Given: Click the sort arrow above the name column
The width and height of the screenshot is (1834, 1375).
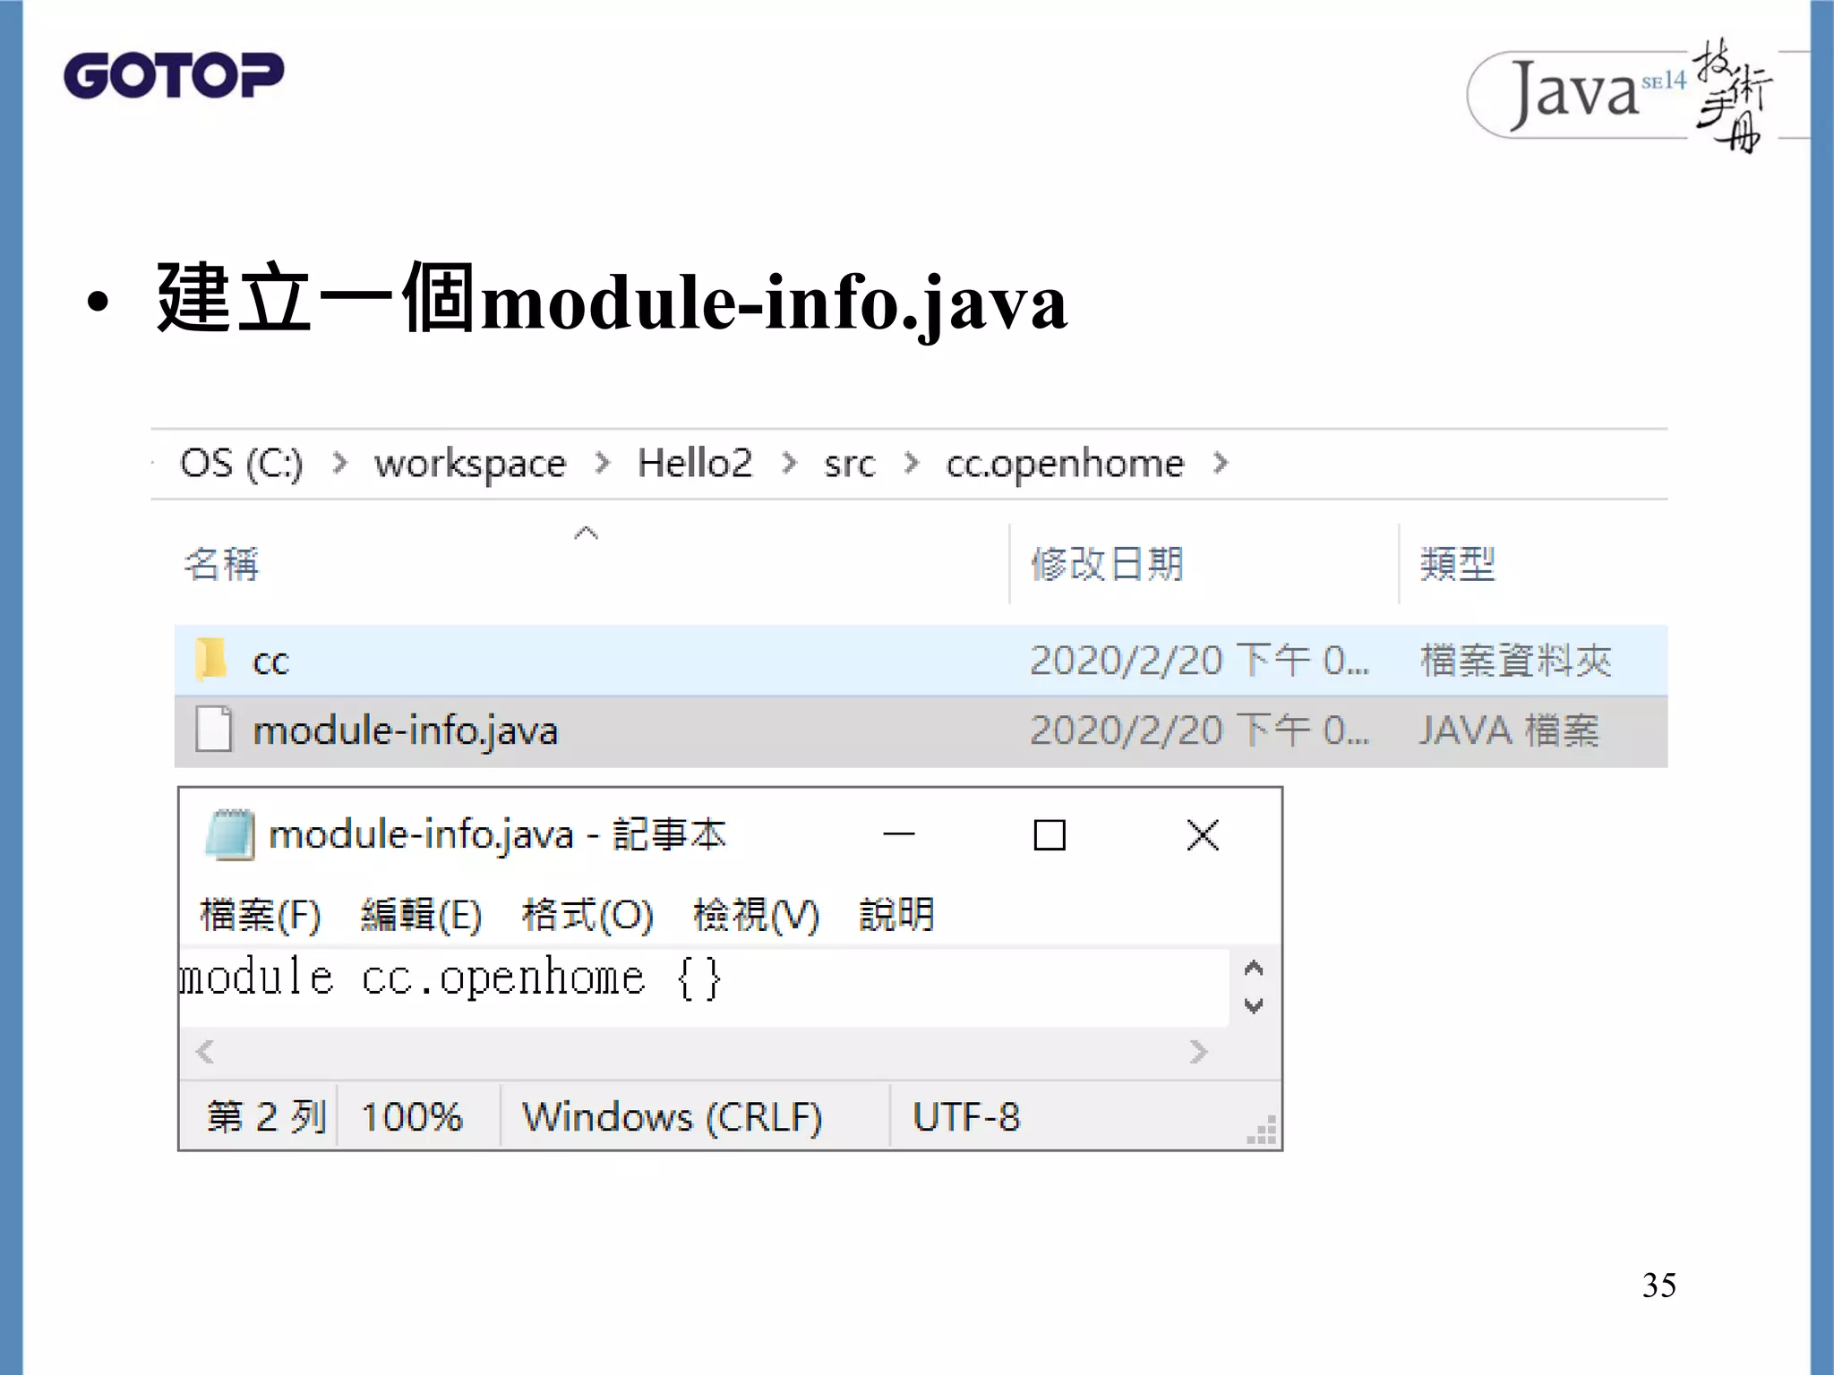Looking at the screenshot, I should click(x=586, y=534).
